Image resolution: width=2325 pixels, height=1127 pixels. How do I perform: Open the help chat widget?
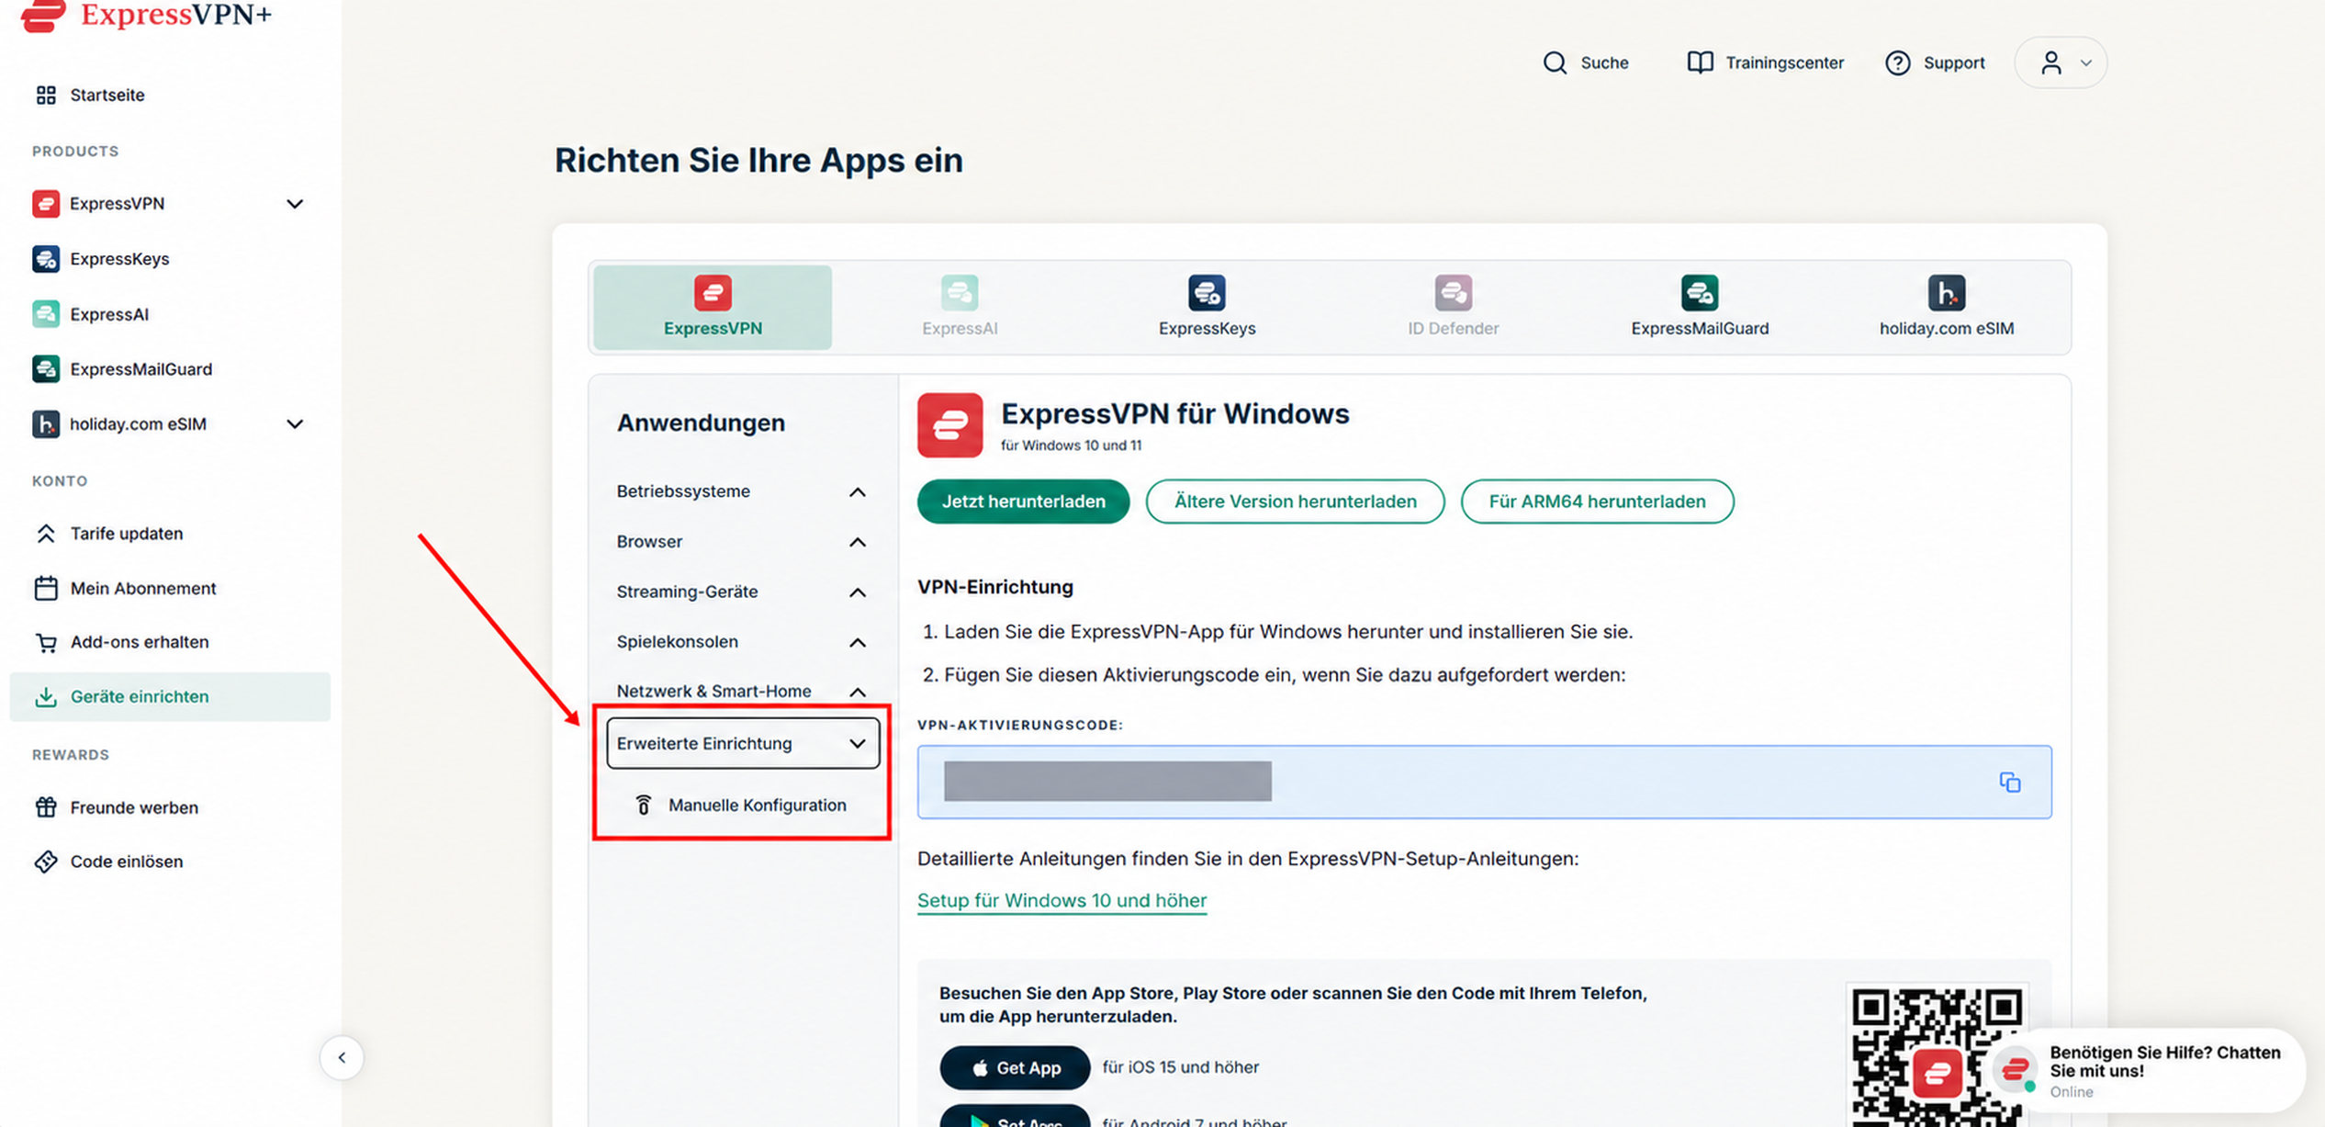2149,1070
